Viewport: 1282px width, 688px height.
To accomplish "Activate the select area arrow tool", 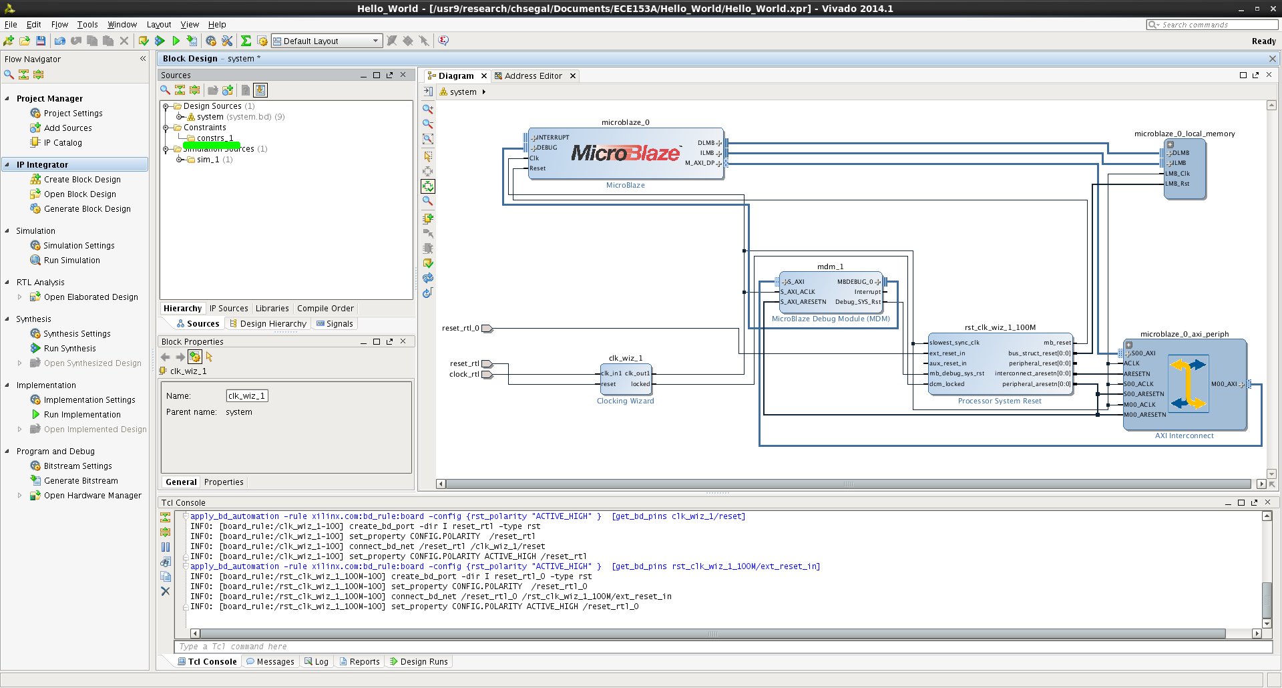I will click(x=428, y=156).
